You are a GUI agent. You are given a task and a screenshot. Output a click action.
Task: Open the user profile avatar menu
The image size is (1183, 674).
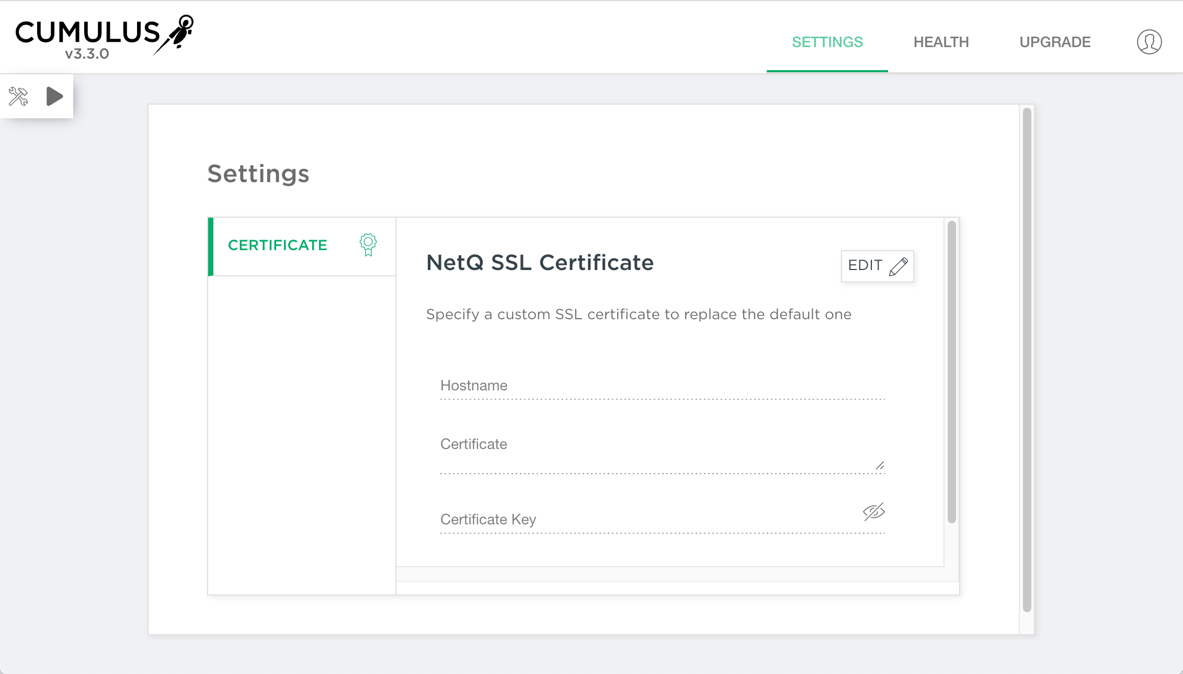(x=1149, y=42)
